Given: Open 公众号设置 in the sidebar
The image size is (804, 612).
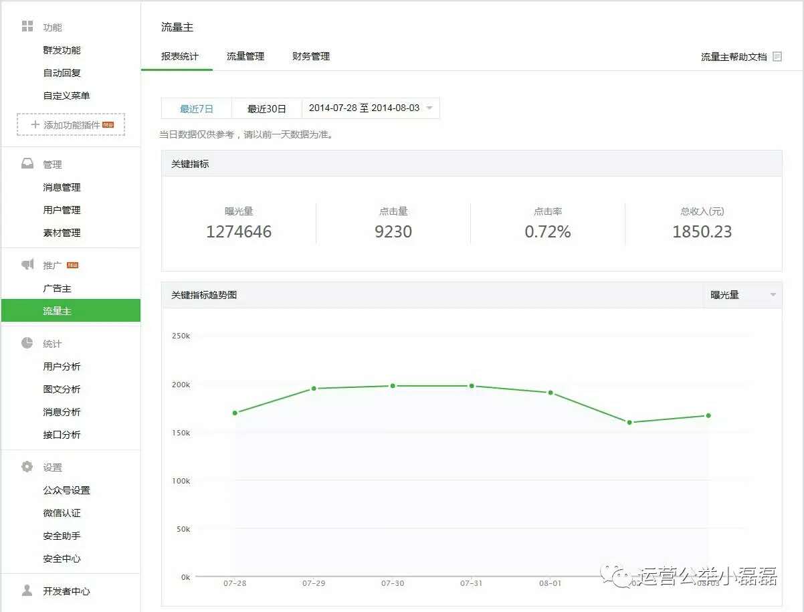Looking at the screenshot, I should point(66,490).
